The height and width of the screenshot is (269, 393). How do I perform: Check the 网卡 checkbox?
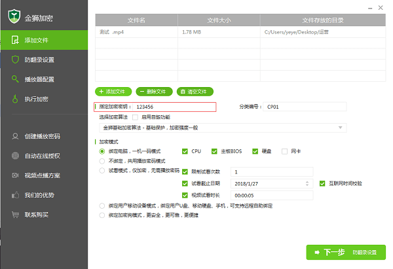[x=284, y=151]
